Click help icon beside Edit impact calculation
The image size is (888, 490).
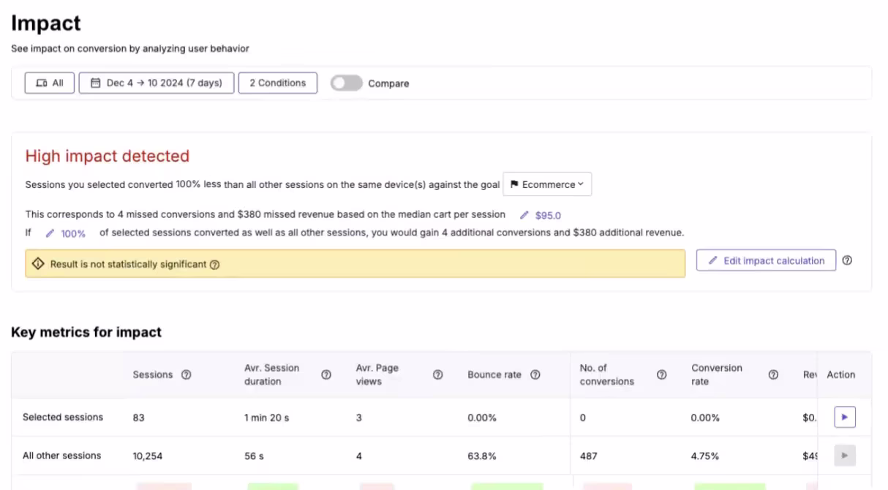847,260
